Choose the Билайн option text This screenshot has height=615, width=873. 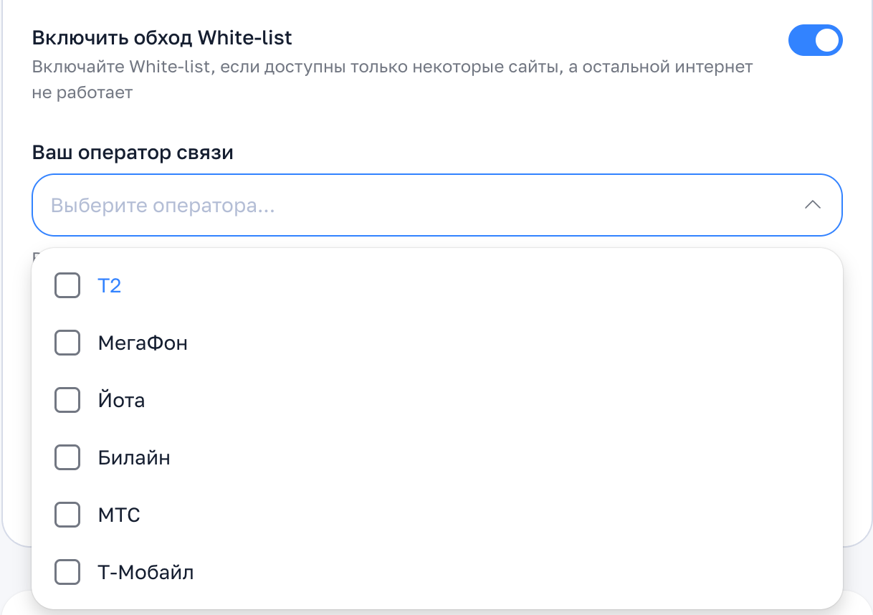134,458
